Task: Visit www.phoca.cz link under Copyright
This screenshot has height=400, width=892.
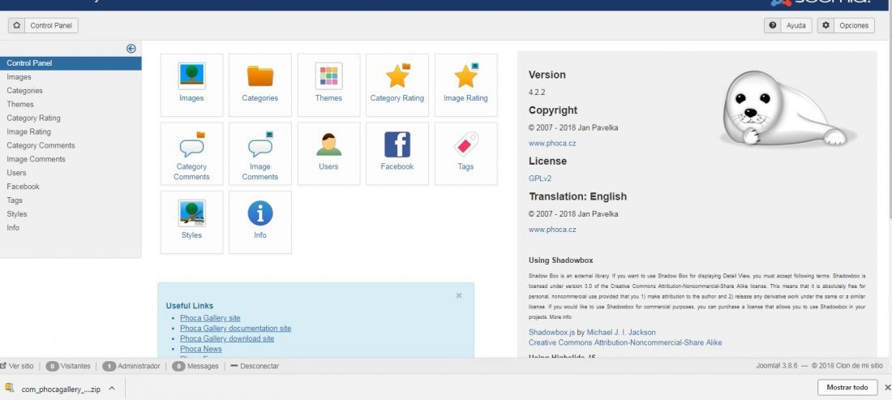Action: coord(551,144)
